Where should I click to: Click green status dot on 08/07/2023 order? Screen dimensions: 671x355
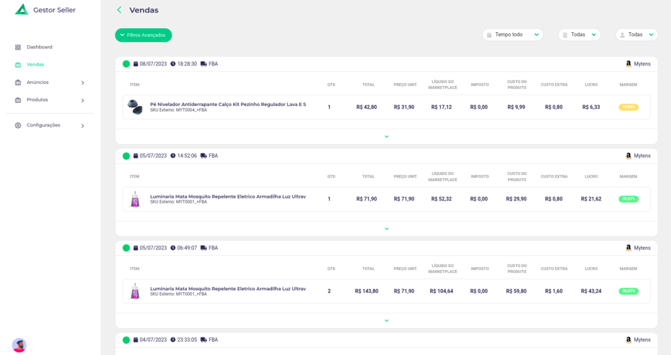coord(126,64)
